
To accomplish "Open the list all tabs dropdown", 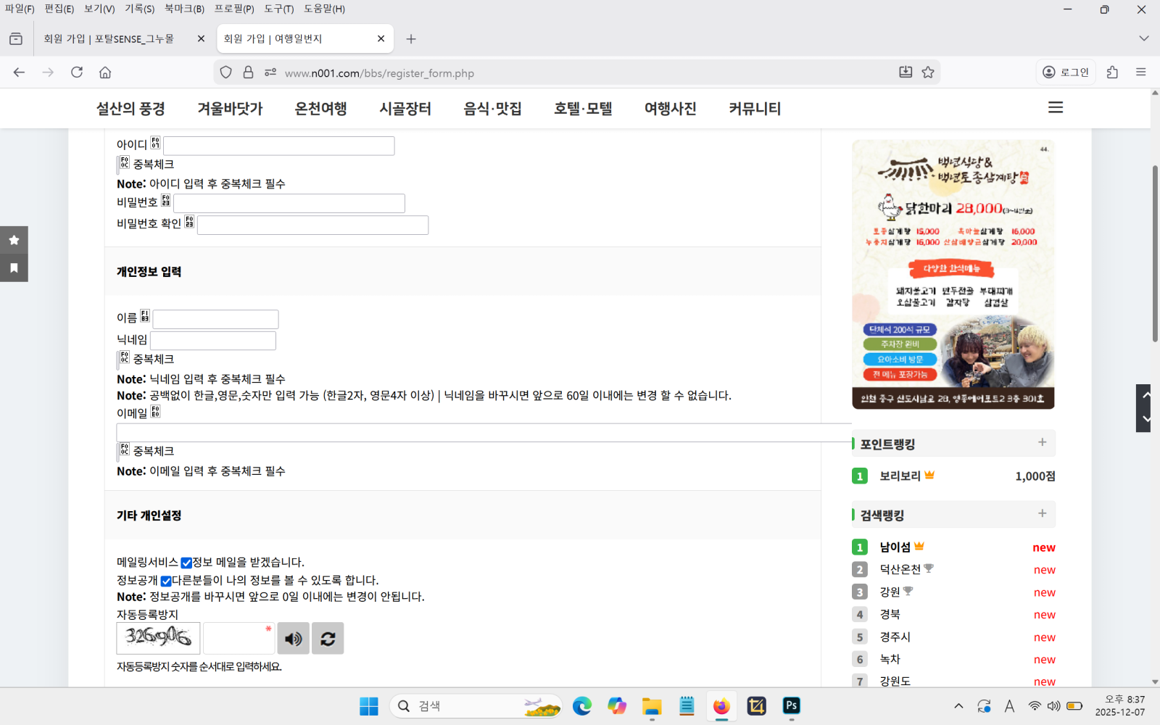I will click(x=1143, y=38).
